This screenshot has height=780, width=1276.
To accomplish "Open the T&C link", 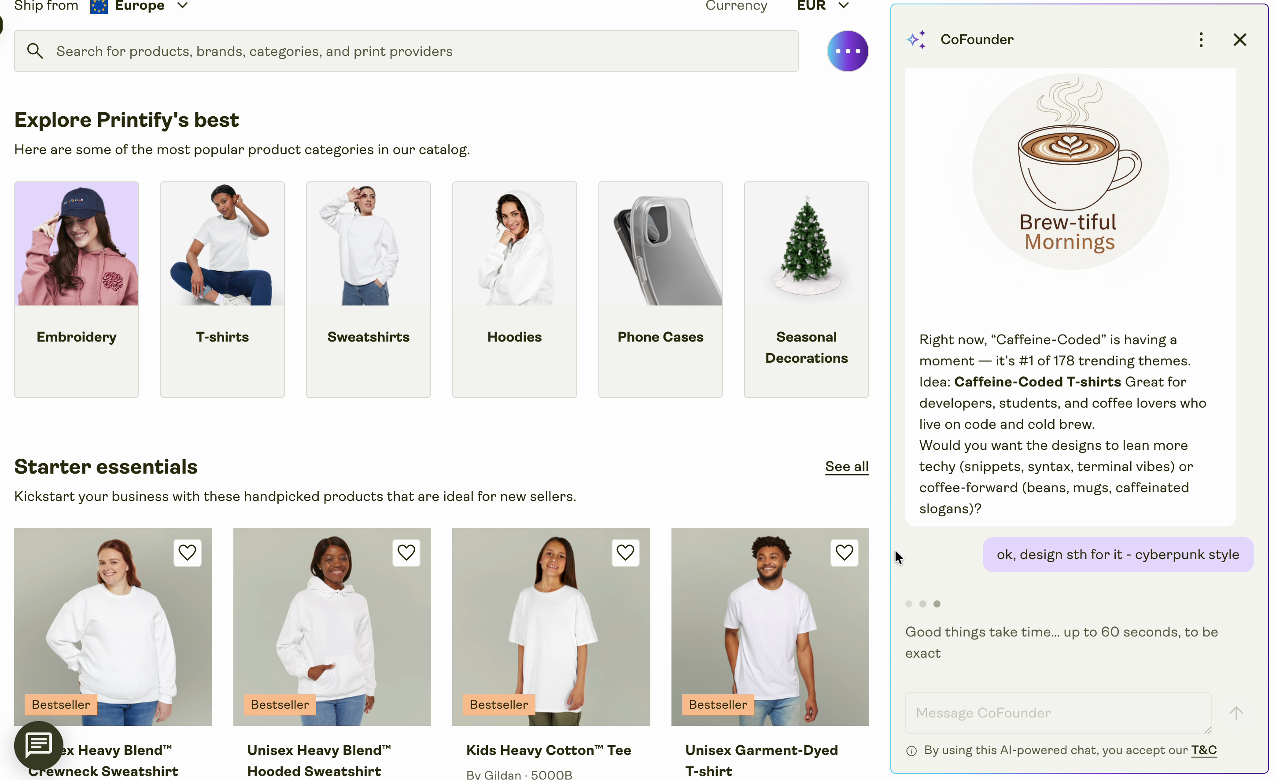I will pyautogui.click(x=1203, y=750).
